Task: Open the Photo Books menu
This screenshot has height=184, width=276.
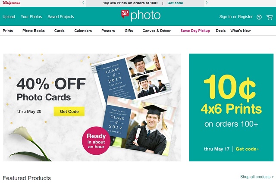Action: [x=34, y=31]
